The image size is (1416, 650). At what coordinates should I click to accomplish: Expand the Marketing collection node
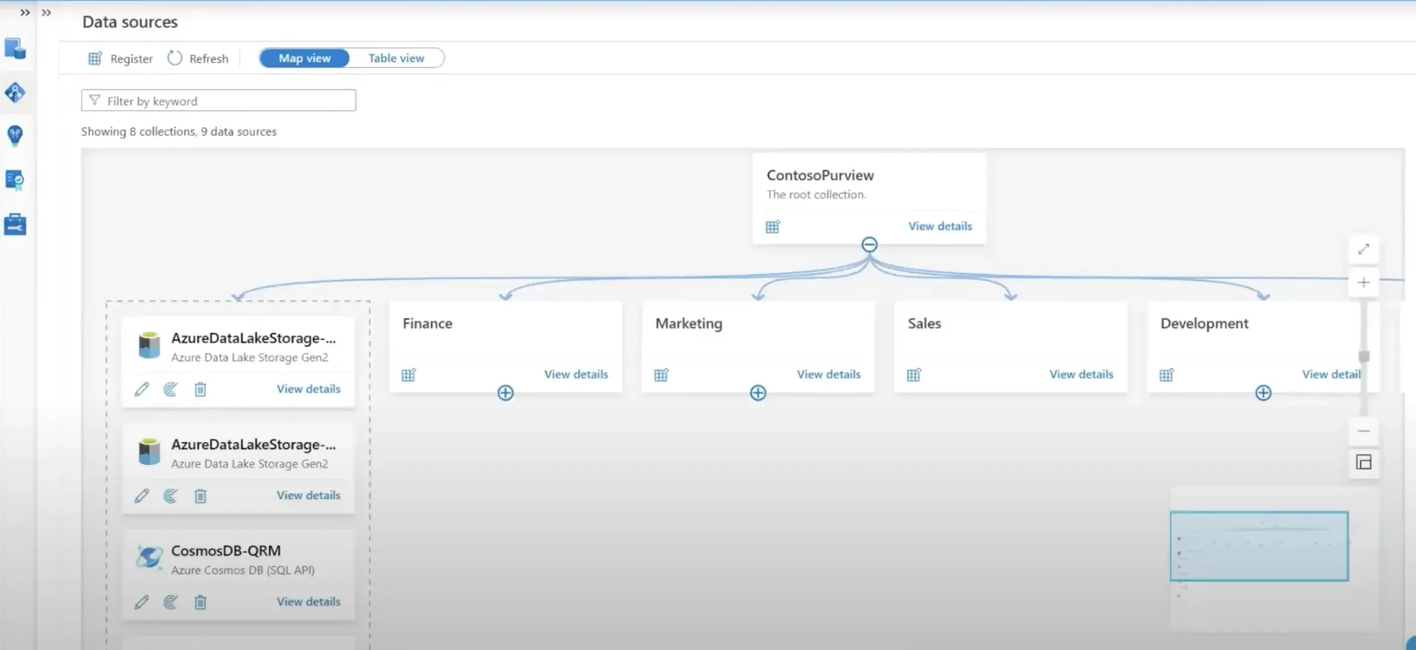pyautogui.click(x=758, y=393)
